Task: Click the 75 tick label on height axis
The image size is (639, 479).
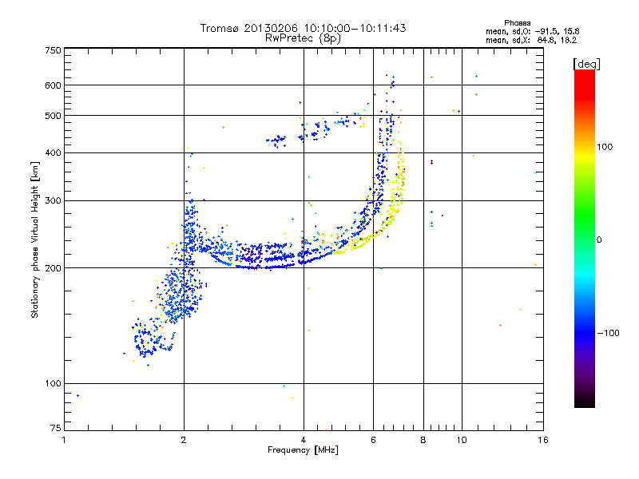Action: tap(56, 428)
